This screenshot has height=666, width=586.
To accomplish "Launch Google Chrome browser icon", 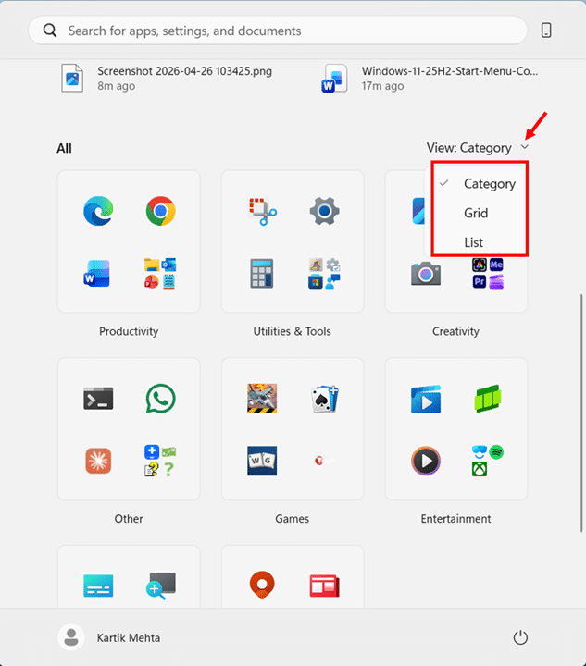I will [160, 212].
